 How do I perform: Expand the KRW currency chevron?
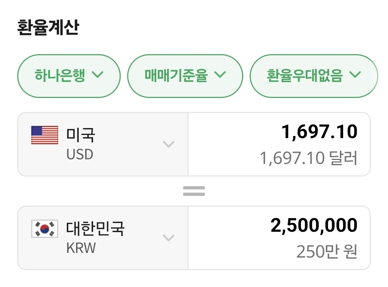pos(168,237)
